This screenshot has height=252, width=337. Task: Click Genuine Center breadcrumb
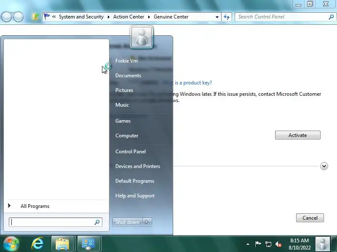click(x=171, y=17)
